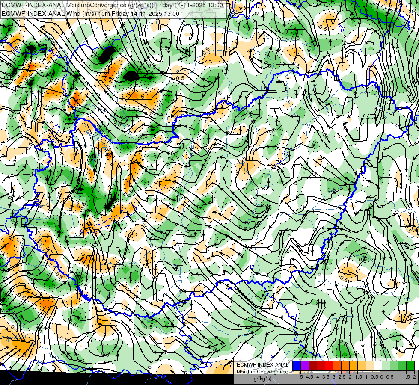Viewport: 419px width, 385px height.
Task: Click the legend label ECMWF-INDEX-ANAL
Action: coord(263,365)
